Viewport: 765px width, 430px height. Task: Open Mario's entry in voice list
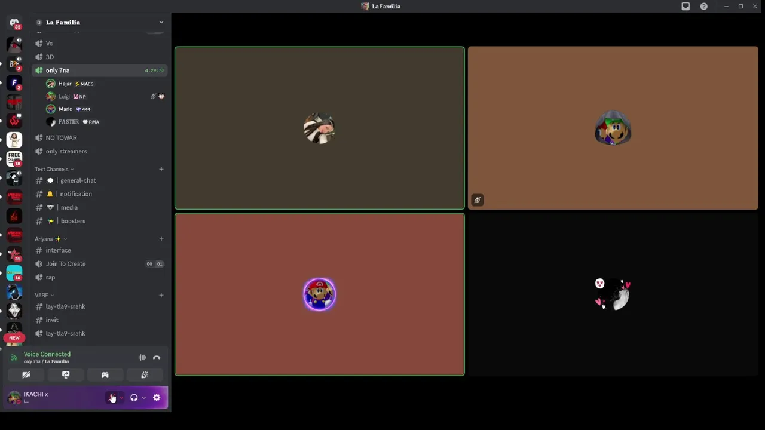pyautogui.click(x=105, y=109)
